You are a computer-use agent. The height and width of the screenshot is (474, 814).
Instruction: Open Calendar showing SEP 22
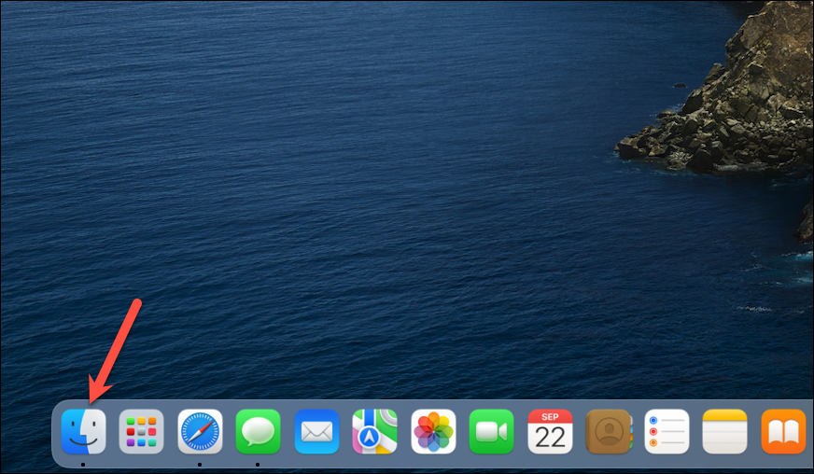coord(550,431)
